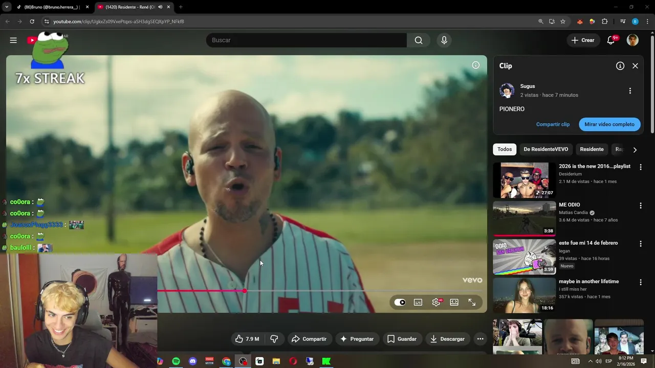The width and height of the screenshot is (655, 368).
Task: Close the Clip panel
Action: (635, 66)
